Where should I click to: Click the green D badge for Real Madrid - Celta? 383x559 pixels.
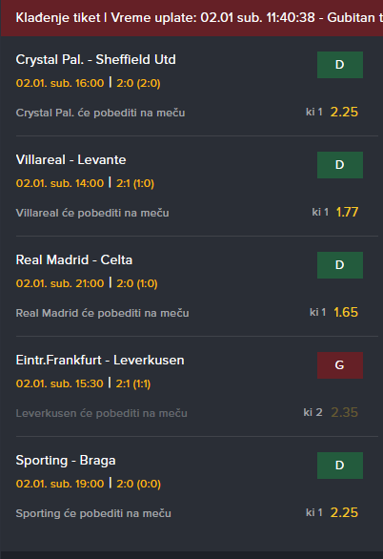pos(340,265)
